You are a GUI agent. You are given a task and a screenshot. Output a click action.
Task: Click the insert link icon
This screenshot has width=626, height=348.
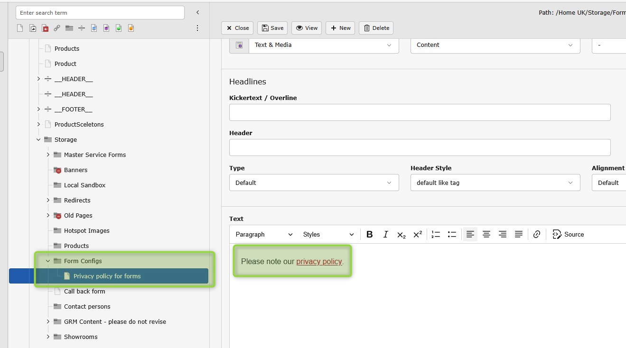537,234
